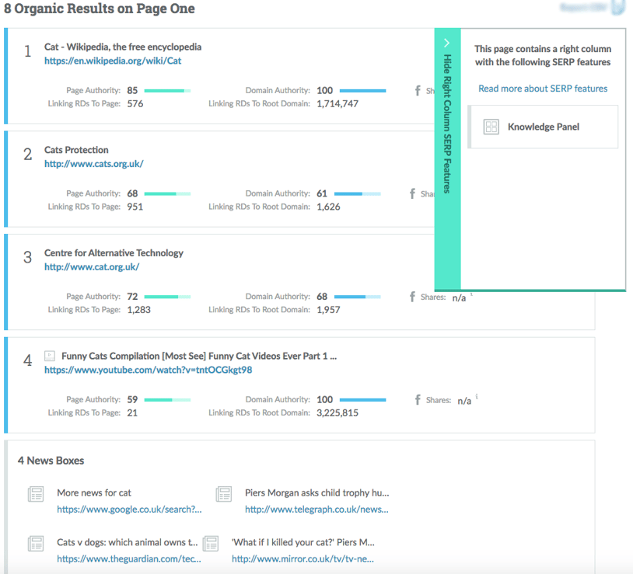Click the Page Authority bar for Cats Protection
Screen dimensions: 633x574
pyautogui.click(x=166, y=193)
